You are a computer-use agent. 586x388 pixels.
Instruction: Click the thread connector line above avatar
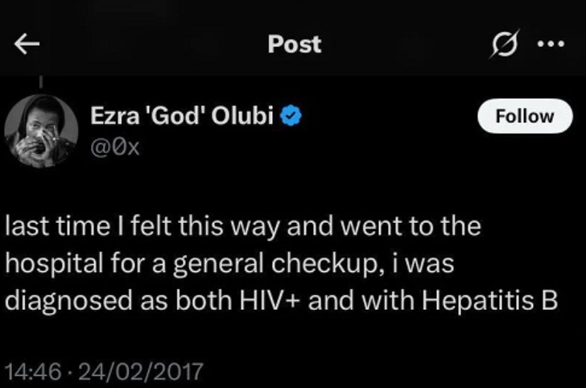click(40, 82)
